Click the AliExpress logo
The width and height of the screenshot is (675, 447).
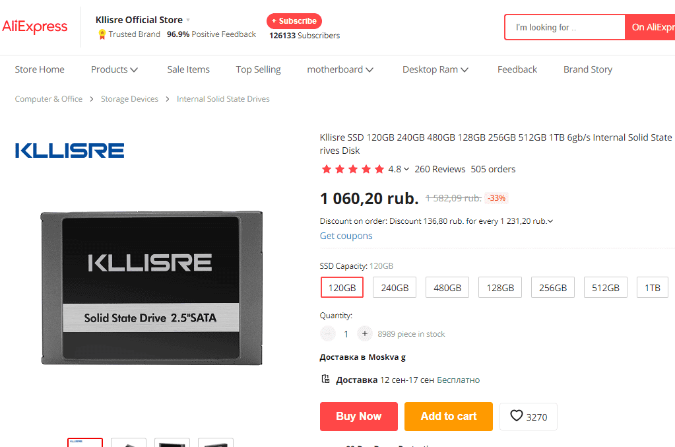click(35, 26)
